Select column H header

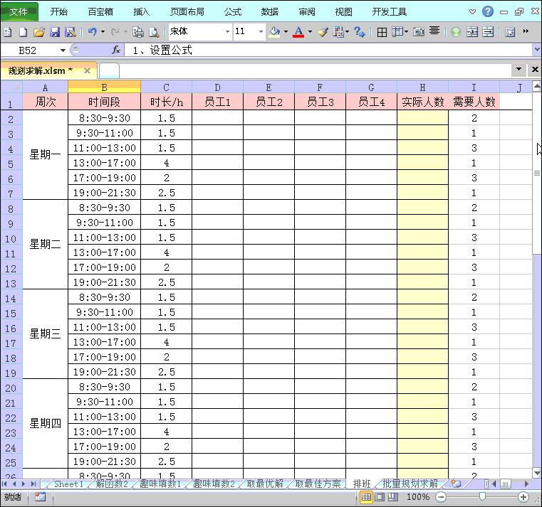423,87
